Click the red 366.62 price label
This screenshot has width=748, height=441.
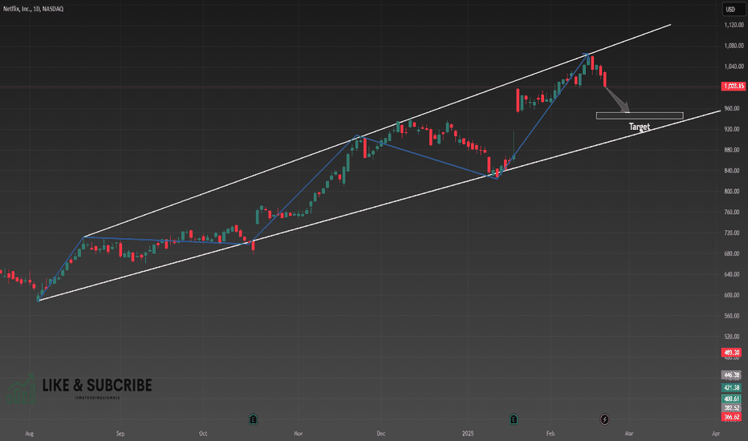pyautogui.click(x=731, y=417)
